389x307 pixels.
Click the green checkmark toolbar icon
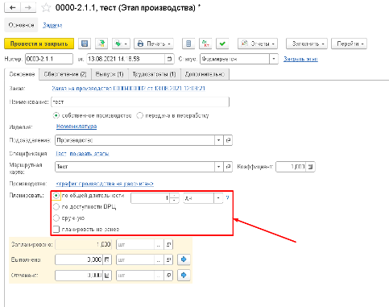222,44
